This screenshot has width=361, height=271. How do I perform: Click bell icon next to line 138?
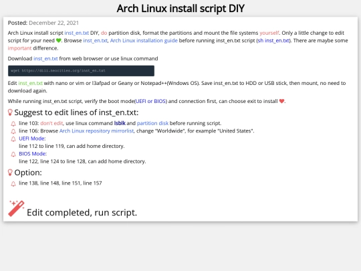point(13,183)
